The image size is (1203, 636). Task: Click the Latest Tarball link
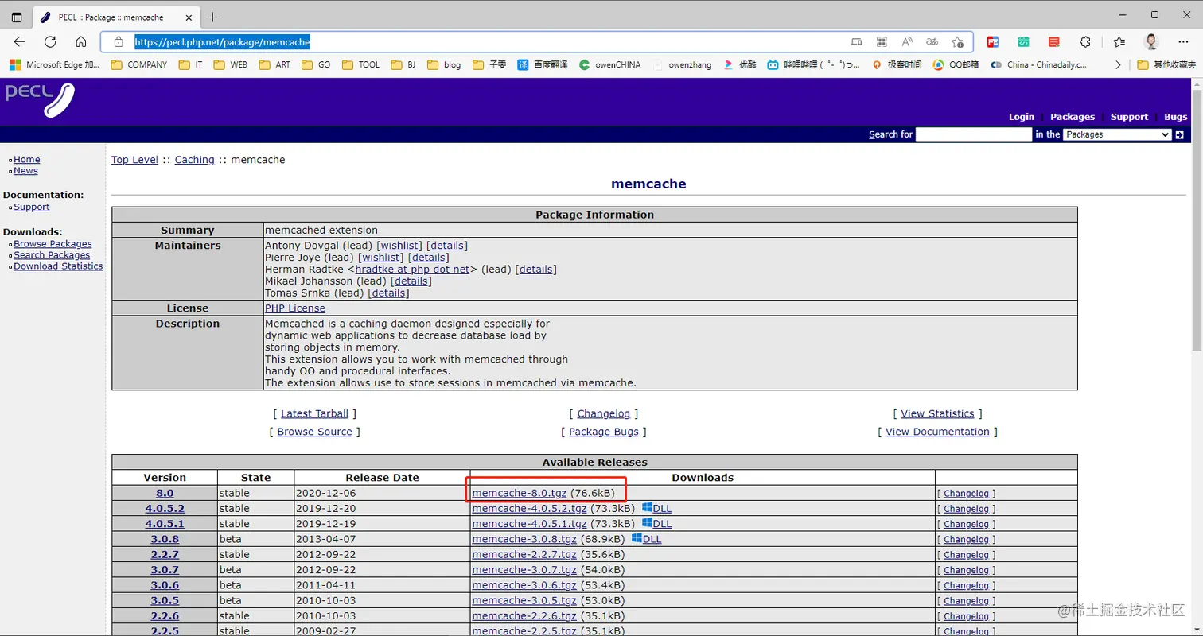[314, 413]
